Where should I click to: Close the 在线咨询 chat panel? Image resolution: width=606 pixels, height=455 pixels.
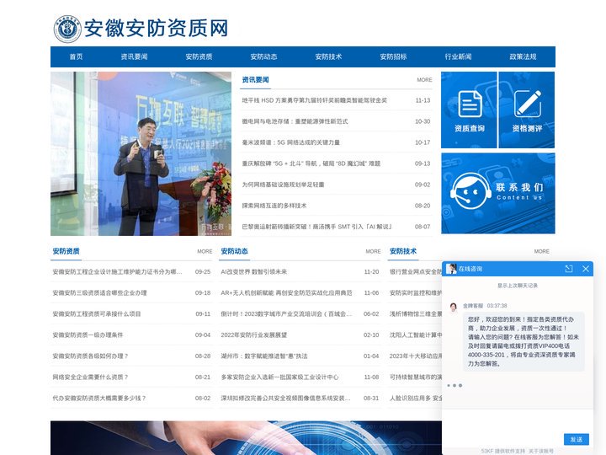tap(586, 269)
